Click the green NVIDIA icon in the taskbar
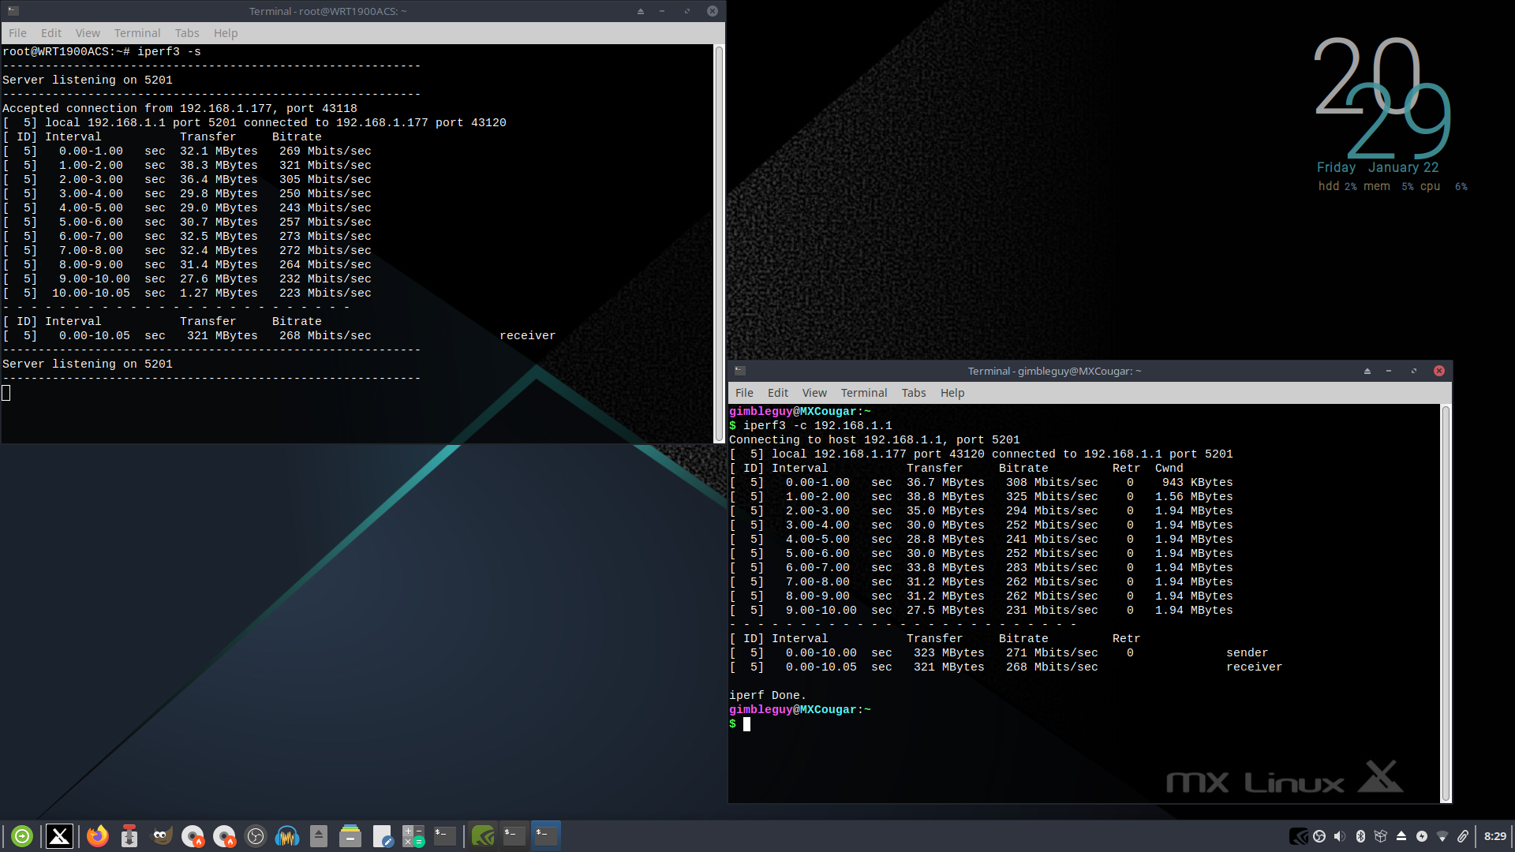 pos(483,836)
